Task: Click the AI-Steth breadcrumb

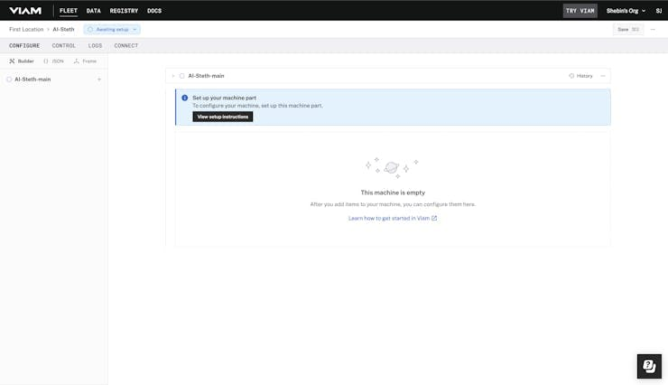Action: pyautogui.click(x=63, y=30)
